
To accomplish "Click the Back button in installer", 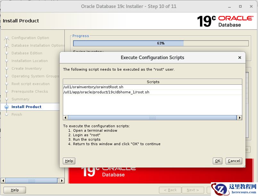I will point(170,190).
